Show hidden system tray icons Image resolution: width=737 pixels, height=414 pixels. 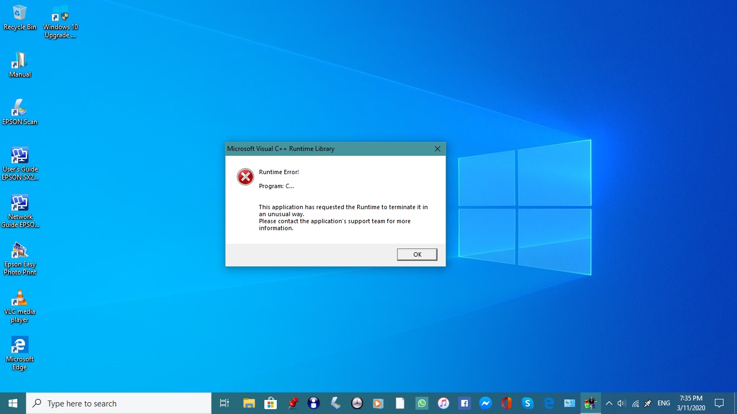click(609, 403)
